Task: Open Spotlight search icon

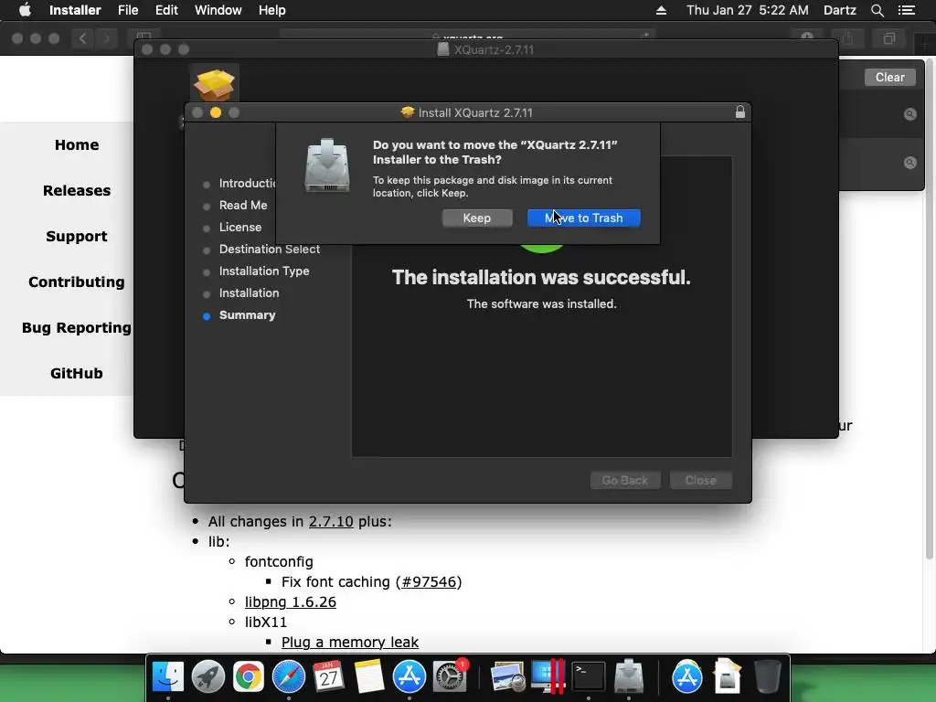Action: coord(877,10)
